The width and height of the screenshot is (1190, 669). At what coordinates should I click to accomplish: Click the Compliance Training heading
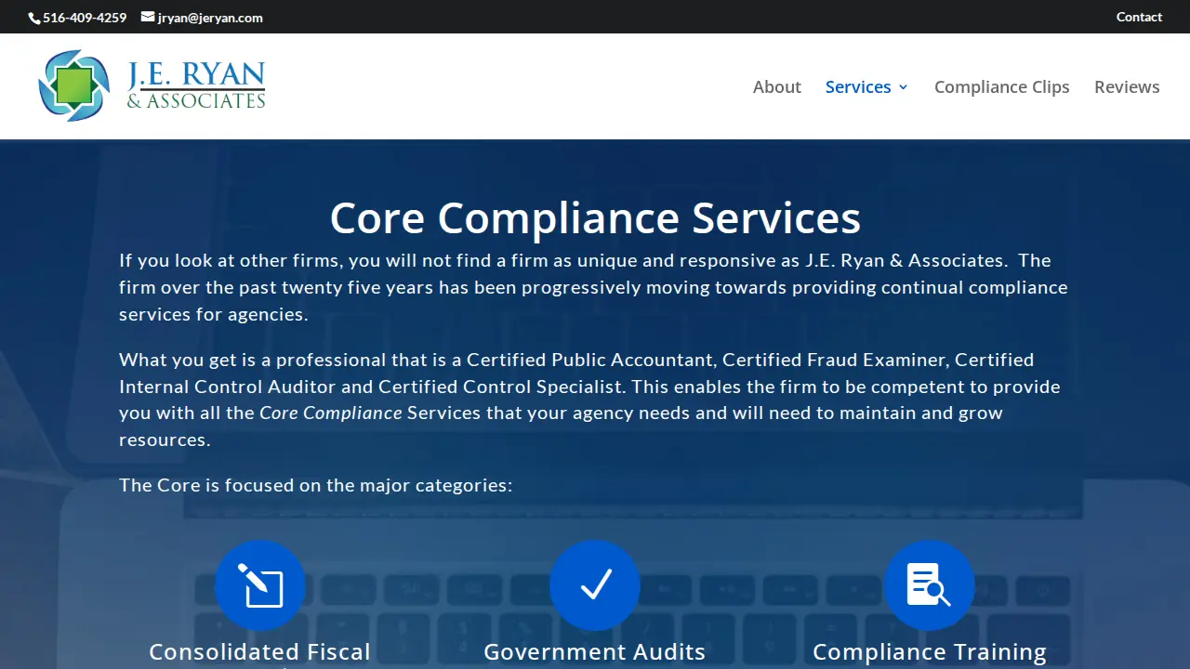point(930,652)
